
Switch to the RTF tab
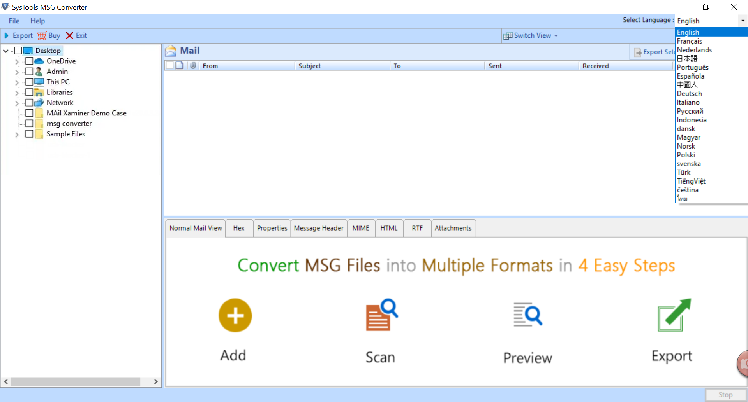point(417,228)
